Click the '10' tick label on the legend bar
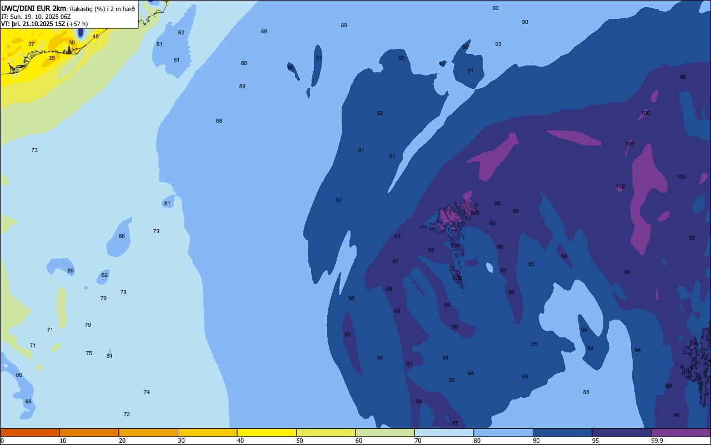The width and height of the screenshot is (711, 445). coord(63,441)
